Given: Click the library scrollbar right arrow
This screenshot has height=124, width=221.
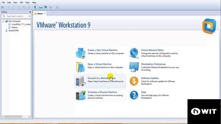Looking at the screenshot, I should pos(29,116).
